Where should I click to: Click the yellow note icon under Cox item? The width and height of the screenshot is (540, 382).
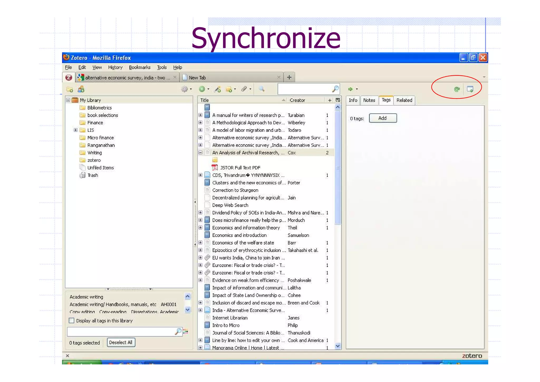pyautogui.click(x=215, y=160)
